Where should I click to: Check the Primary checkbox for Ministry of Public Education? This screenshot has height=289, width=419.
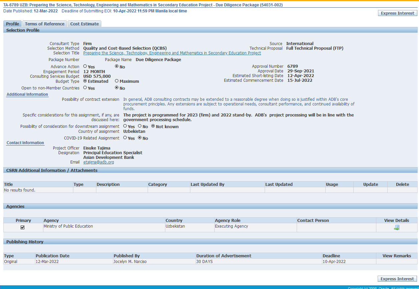(x=23, y=227)
